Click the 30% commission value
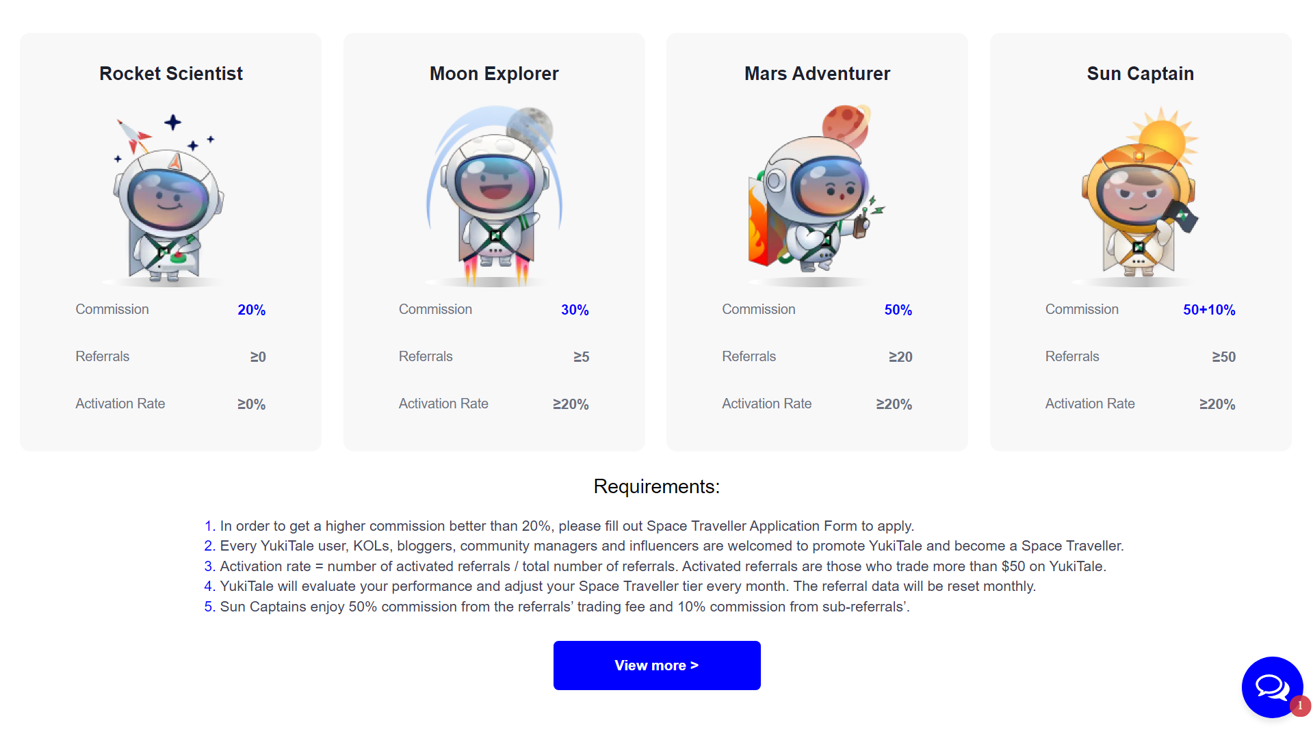The width and height of the screenshot is (1313, 738). pyautogui.click(x=575, y=310)
